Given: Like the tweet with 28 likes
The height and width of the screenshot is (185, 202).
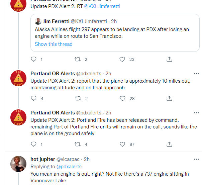Looking at the screenshot, I should point(122,98).
